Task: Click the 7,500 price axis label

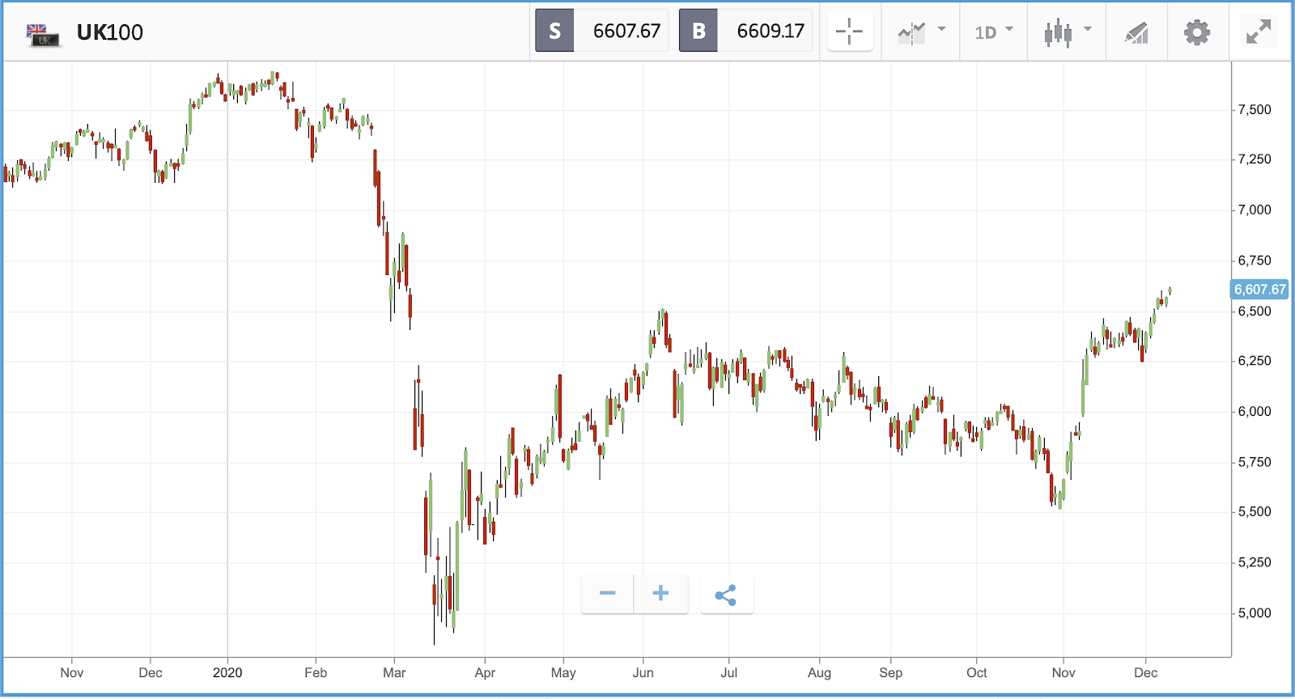Action: 1255,109
